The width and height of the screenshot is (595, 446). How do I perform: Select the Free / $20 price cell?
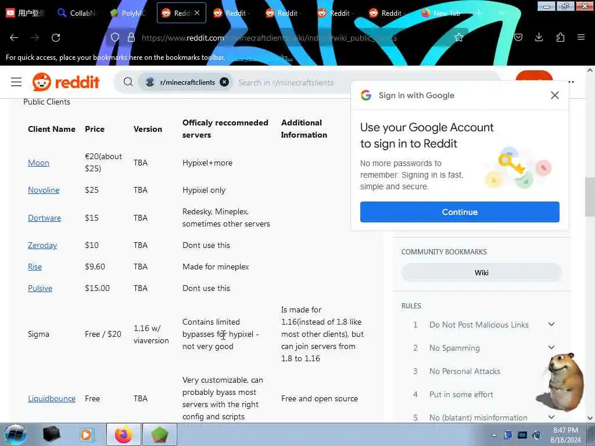pyautogui.click(x=103, y=334)
